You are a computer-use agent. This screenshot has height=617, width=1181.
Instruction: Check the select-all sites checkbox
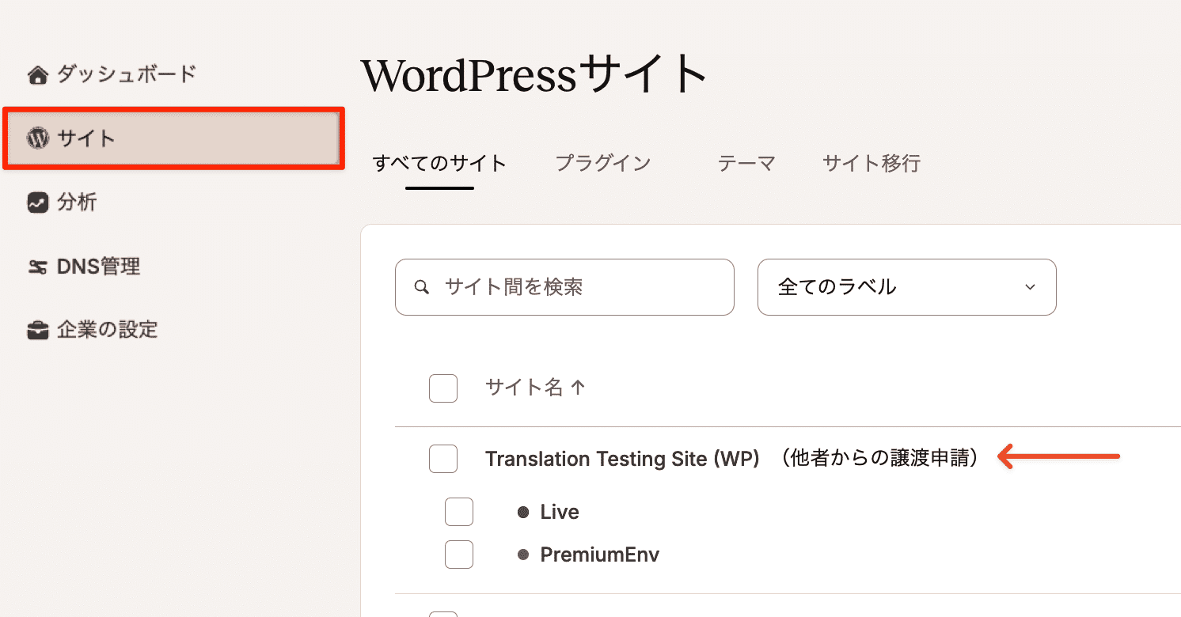pos(443,388)
